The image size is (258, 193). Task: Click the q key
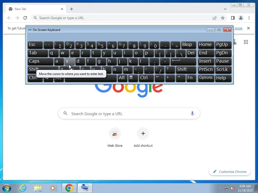pos(54,53)
